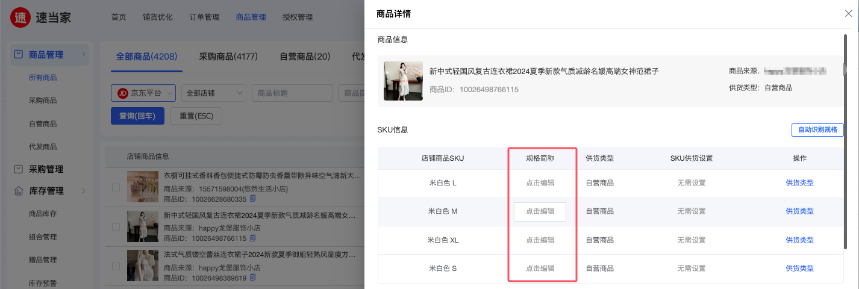This screenshot has width=859, height=289.
Task: Tick checkbox for 新中式轻国风复古连衣裙 row in list
Action: pos(116,227)
